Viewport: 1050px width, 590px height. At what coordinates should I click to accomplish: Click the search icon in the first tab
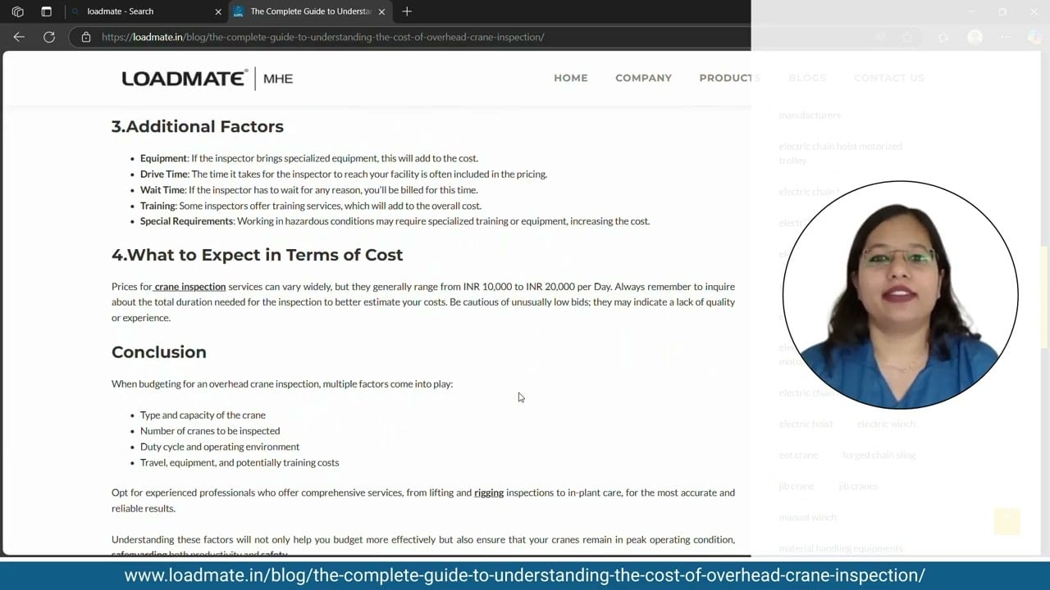(x=77, y=11)
